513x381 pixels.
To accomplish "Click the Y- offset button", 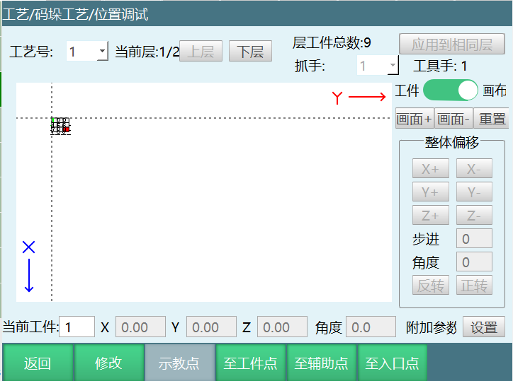I will 474,192.
